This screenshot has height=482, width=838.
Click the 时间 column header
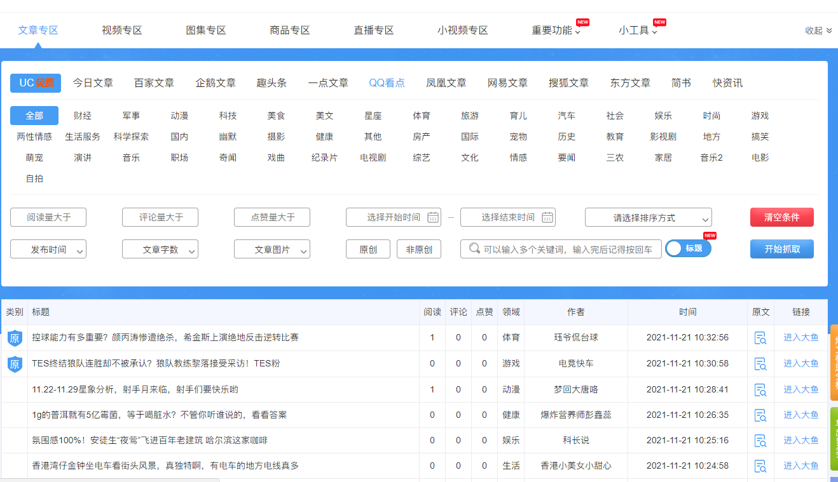click(687, 312)
